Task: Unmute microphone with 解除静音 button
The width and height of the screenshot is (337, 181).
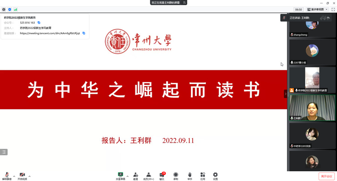Action: pyautogui.click(x=6, y=175)
